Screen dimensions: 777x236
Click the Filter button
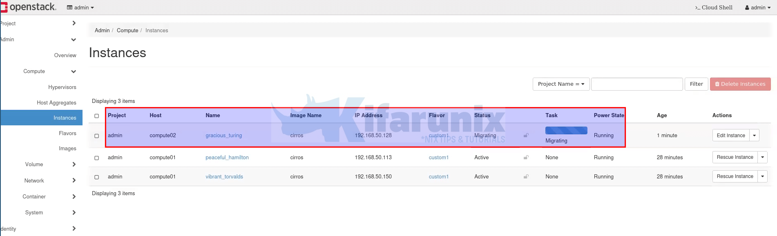696,84
